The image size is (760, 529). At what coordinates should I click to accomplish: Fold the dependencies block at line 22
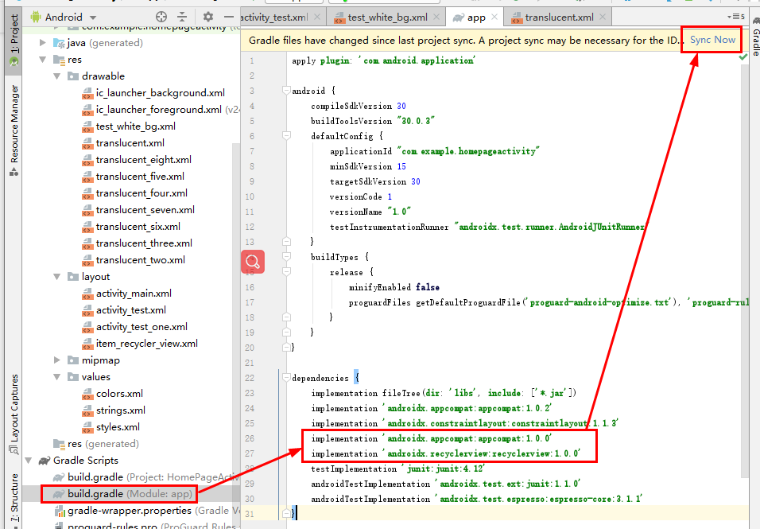pyautogui.click(x=286, y=378)
